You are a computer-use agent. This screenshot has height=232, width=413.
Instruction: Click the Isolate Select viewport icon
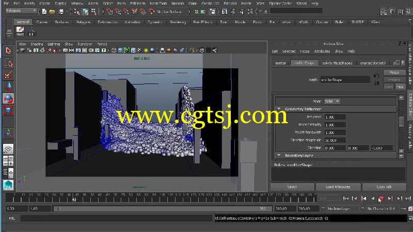click(x=192, y=50)
